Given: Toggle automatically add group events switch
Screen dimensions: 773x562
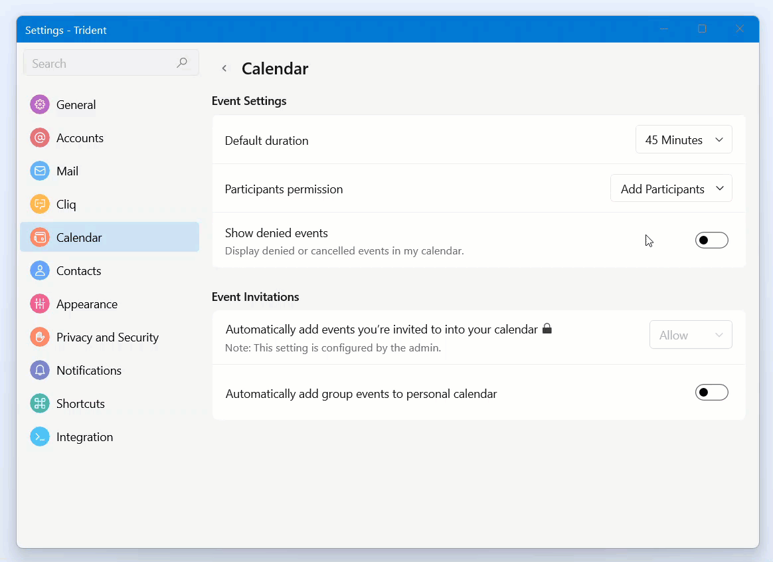Looking at the screenshot, I should point(711,393).
